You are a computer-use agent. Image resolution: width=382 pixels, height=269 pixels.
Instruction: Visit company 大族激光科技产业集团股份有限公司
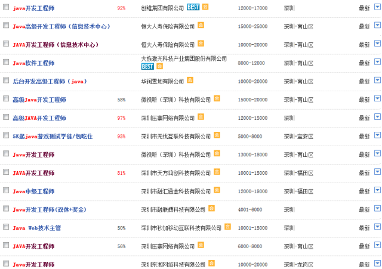pyautogui.click(x=184, y=58)
